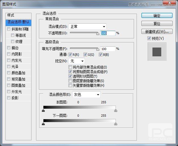Click the 本图层 gradient bar
The image size is (178, 146).
click(79, 107)
